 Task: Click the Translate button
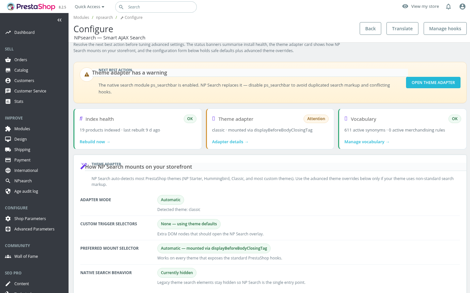pyautogui.click(x=402, y=28)
